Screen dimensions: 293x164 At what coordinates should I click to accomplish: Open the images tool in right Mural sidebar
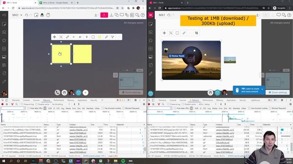151,57
